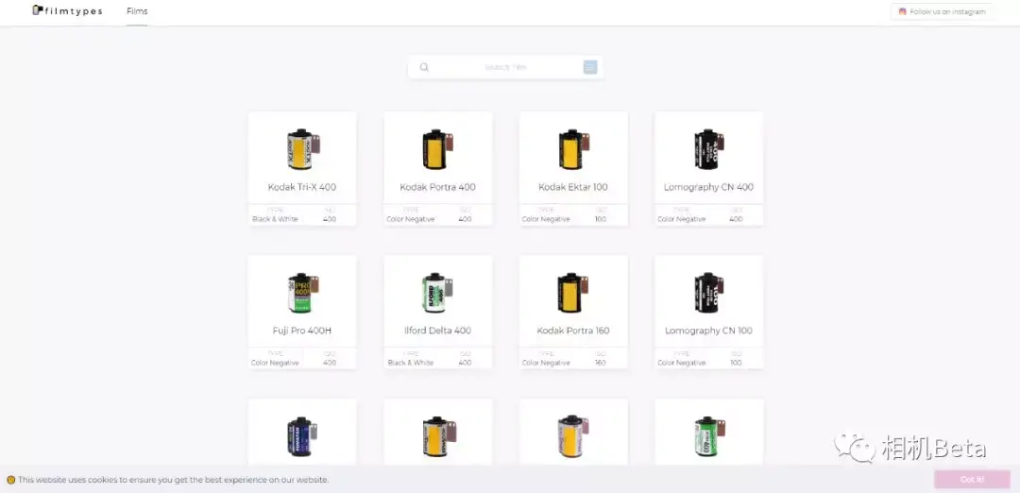
Task: Click the cookie notice message text
Action: (173, 480)
